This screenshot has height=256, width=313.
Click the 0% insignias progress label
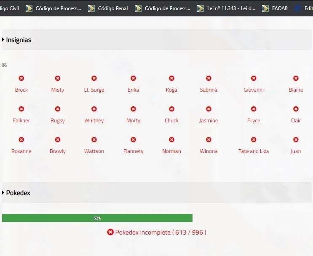(x=4, y=65)
